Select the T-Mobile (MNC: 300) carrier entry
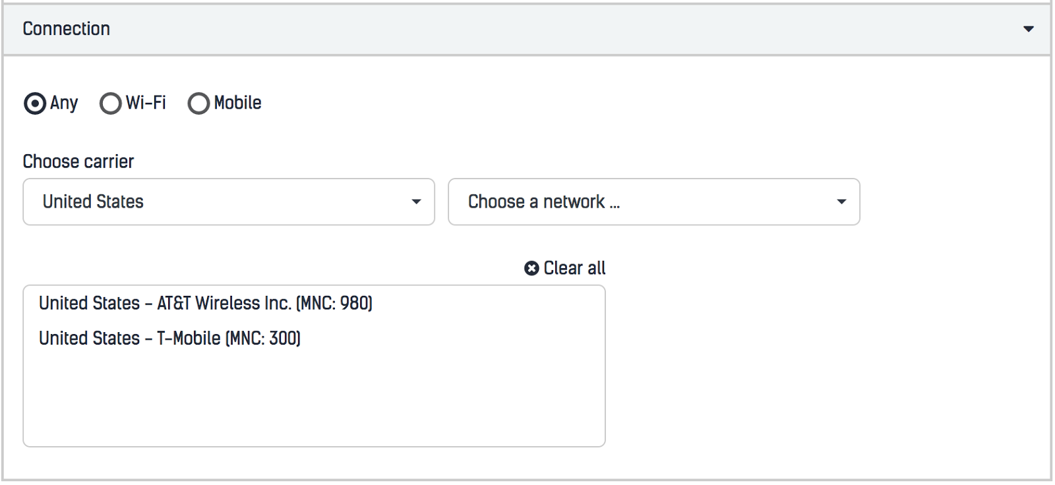The image size is (1055, 485). pyautogui.click(x=169, y=338)
